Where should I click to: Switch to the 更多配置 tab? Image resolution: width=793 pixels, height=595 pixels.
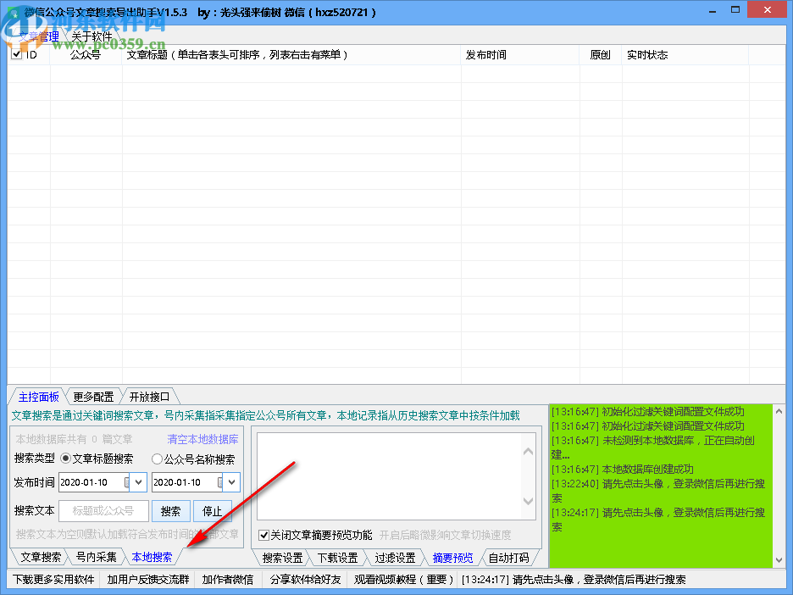click(x=93, y=396)
